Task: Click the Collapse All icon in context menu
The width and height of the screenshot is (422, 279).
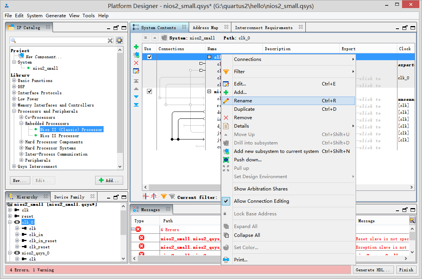Action: (226, 235)
